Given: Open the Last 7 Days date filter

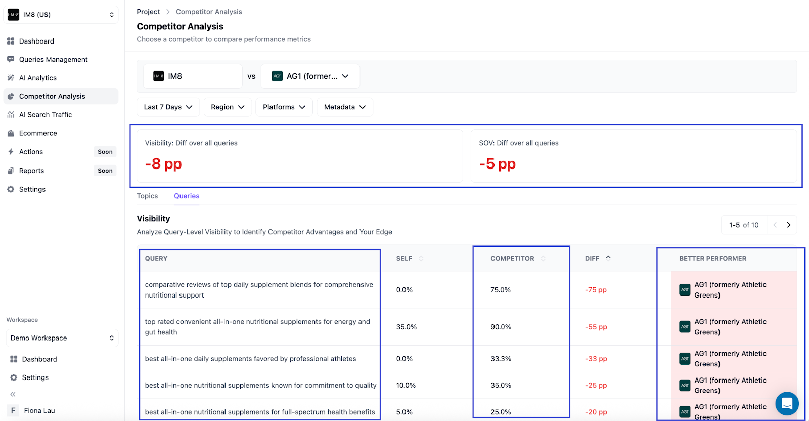Looking at the screenshot, I should [168, 107].
